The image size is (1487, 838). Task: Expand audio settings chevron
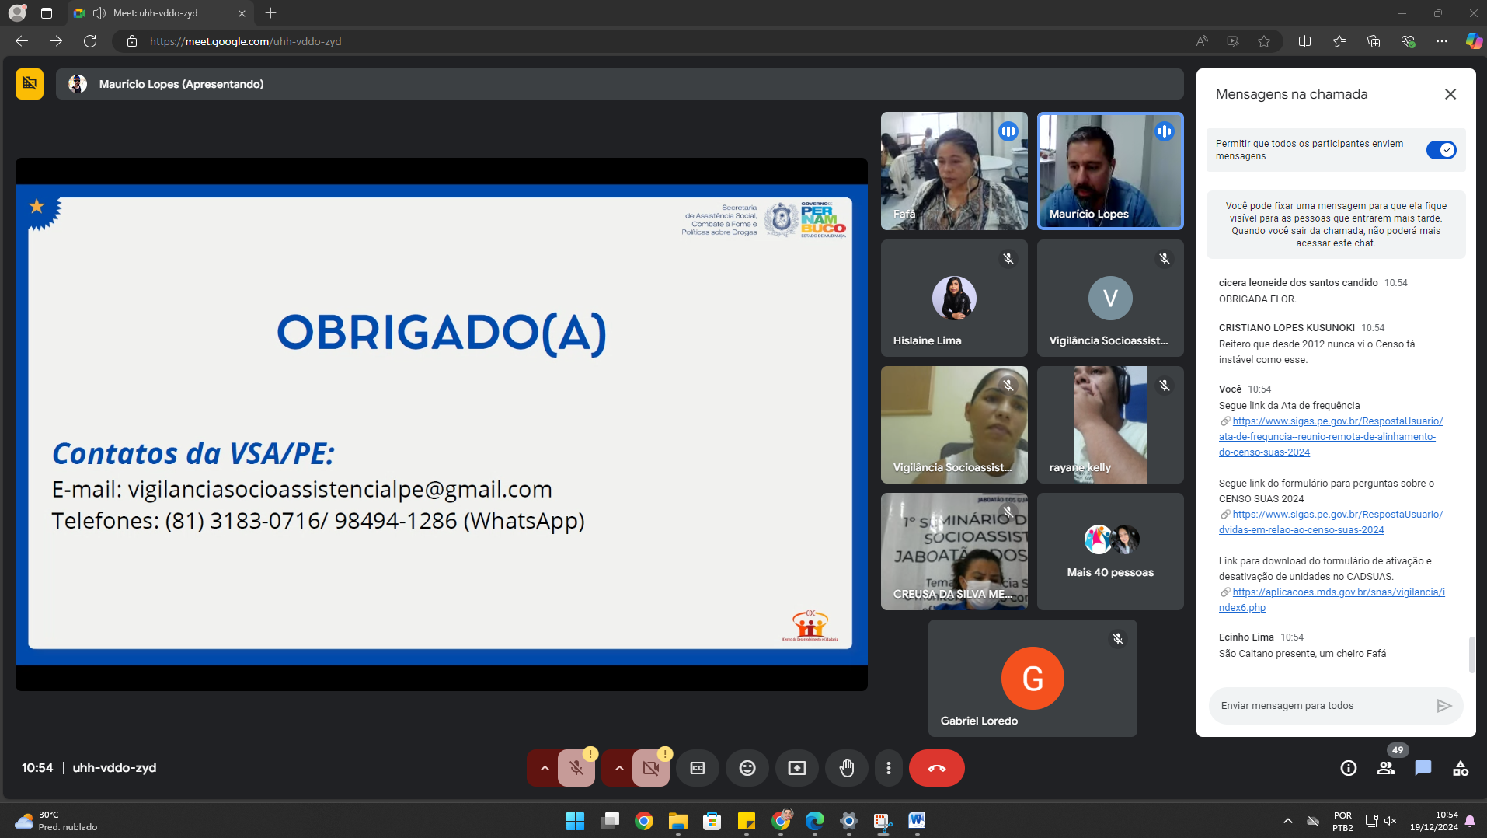(545, 768)
